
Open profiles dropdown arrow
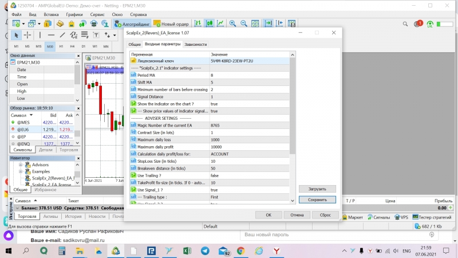click(39, 24)
